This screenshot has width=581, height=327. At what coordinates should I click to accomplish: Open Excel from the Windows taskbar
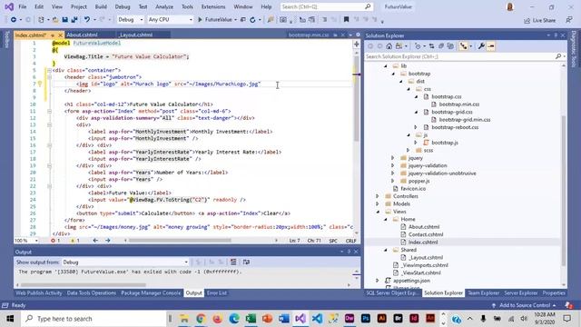pos(251,319)
